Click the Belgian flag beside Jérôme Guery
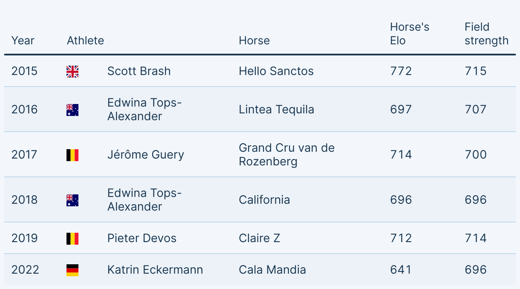The height and width of the screenshot is (289, 520). (72, 155)
